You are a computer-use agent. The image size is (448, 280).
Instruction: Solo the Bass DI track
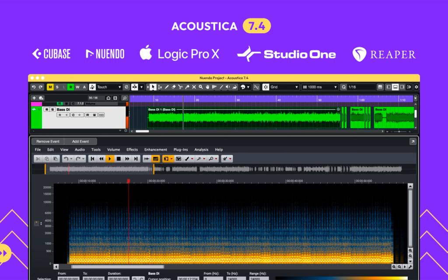tap(52, 109)
